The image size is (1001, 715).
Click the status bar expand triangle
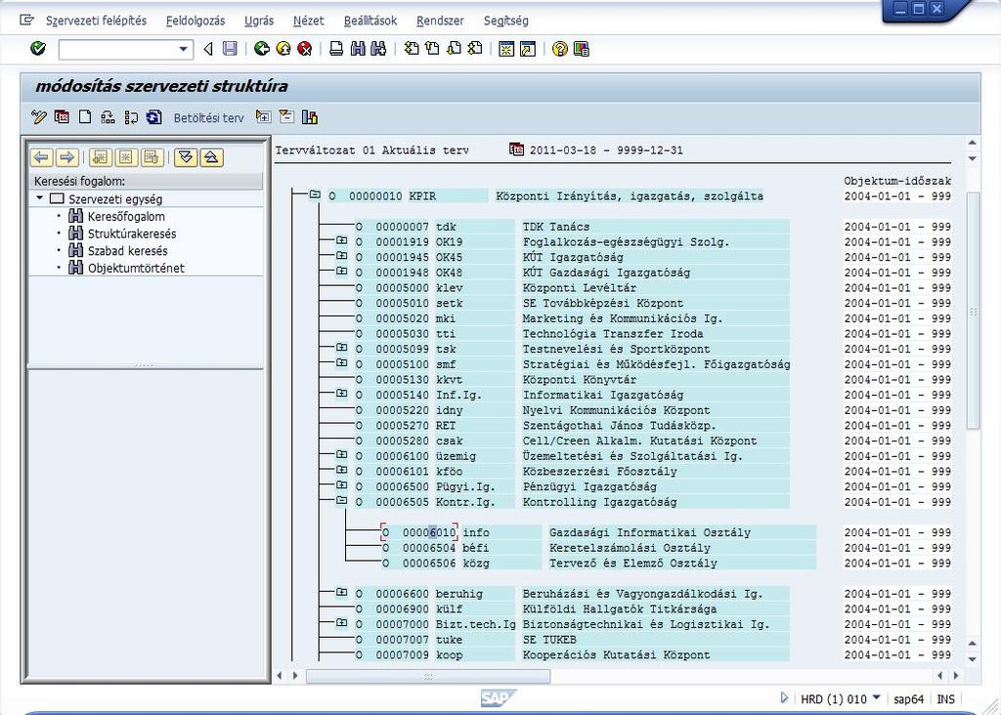click(784, 698)
